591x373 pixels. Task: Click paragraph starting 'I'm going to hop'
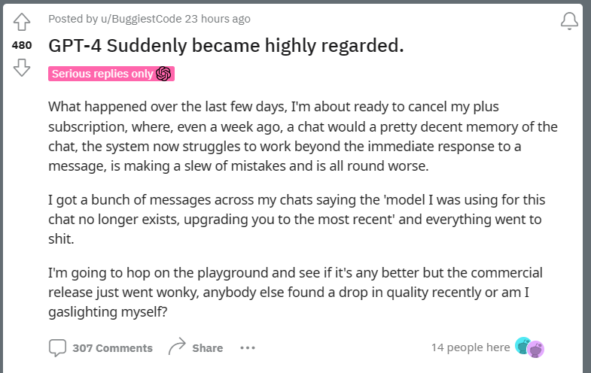pyautogui.click(x=295, y=292)
